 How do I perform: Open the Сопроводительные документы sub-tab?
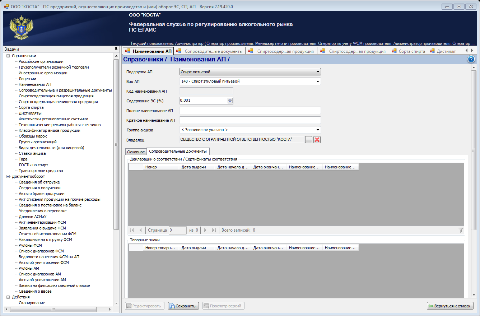coord(178,152)
